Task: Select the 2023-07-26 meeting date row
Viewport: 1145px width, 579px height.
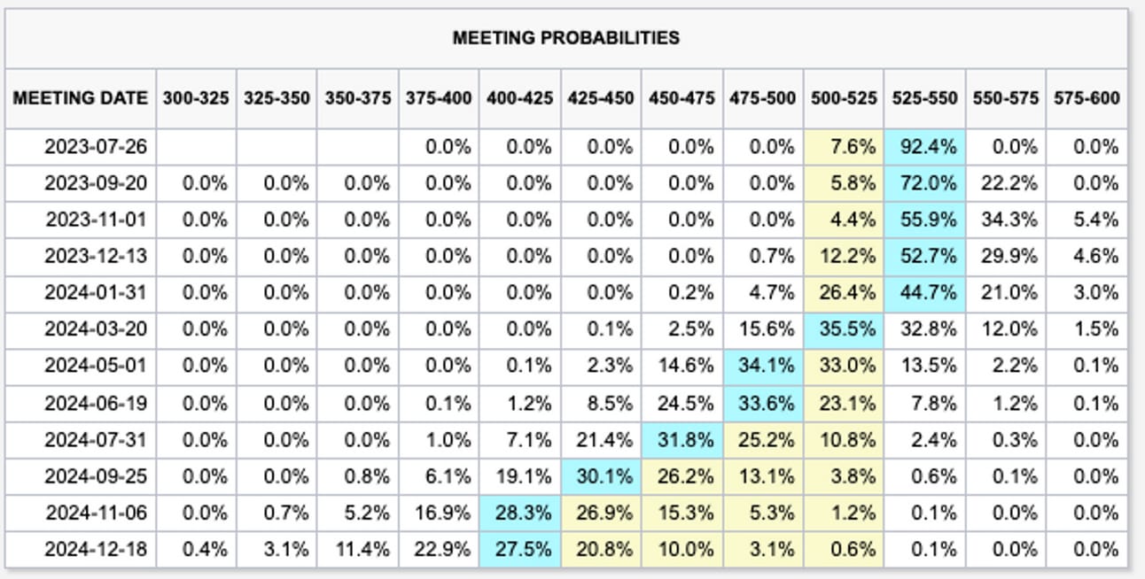Action: click(566, 147)
